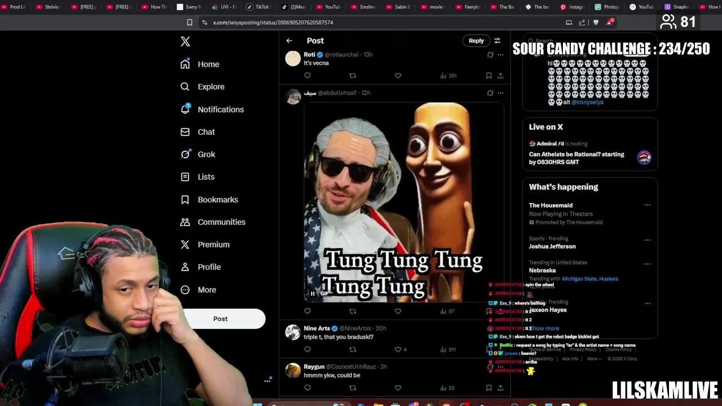Open Roti's profile avatar
Image resolution: width=722 pixels, height=406 pixels.
tap(293, 59)
